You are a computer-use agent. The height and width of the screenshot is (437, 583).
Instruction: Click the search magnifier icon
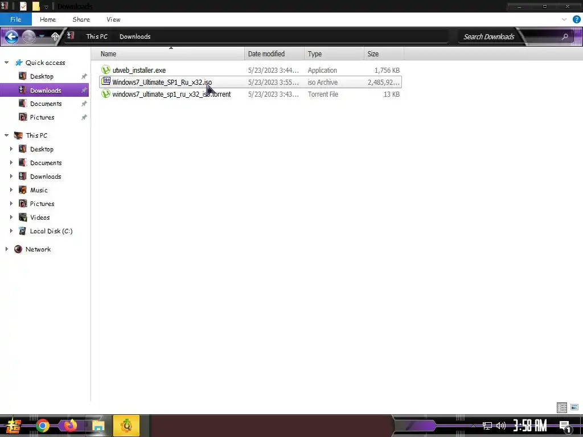click(x=565, y=36)
